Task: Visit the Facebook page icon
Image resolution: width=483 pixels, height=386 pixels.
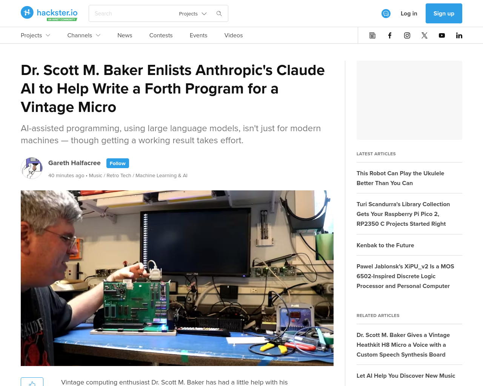Action: 390,35
